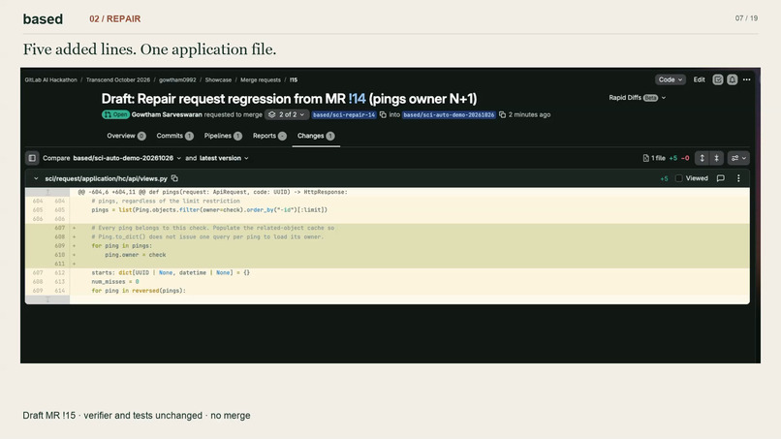Click line 614 'for ping in reversed(pings):'
Screen dimensions: 781x439
click(x=139, y=291)
